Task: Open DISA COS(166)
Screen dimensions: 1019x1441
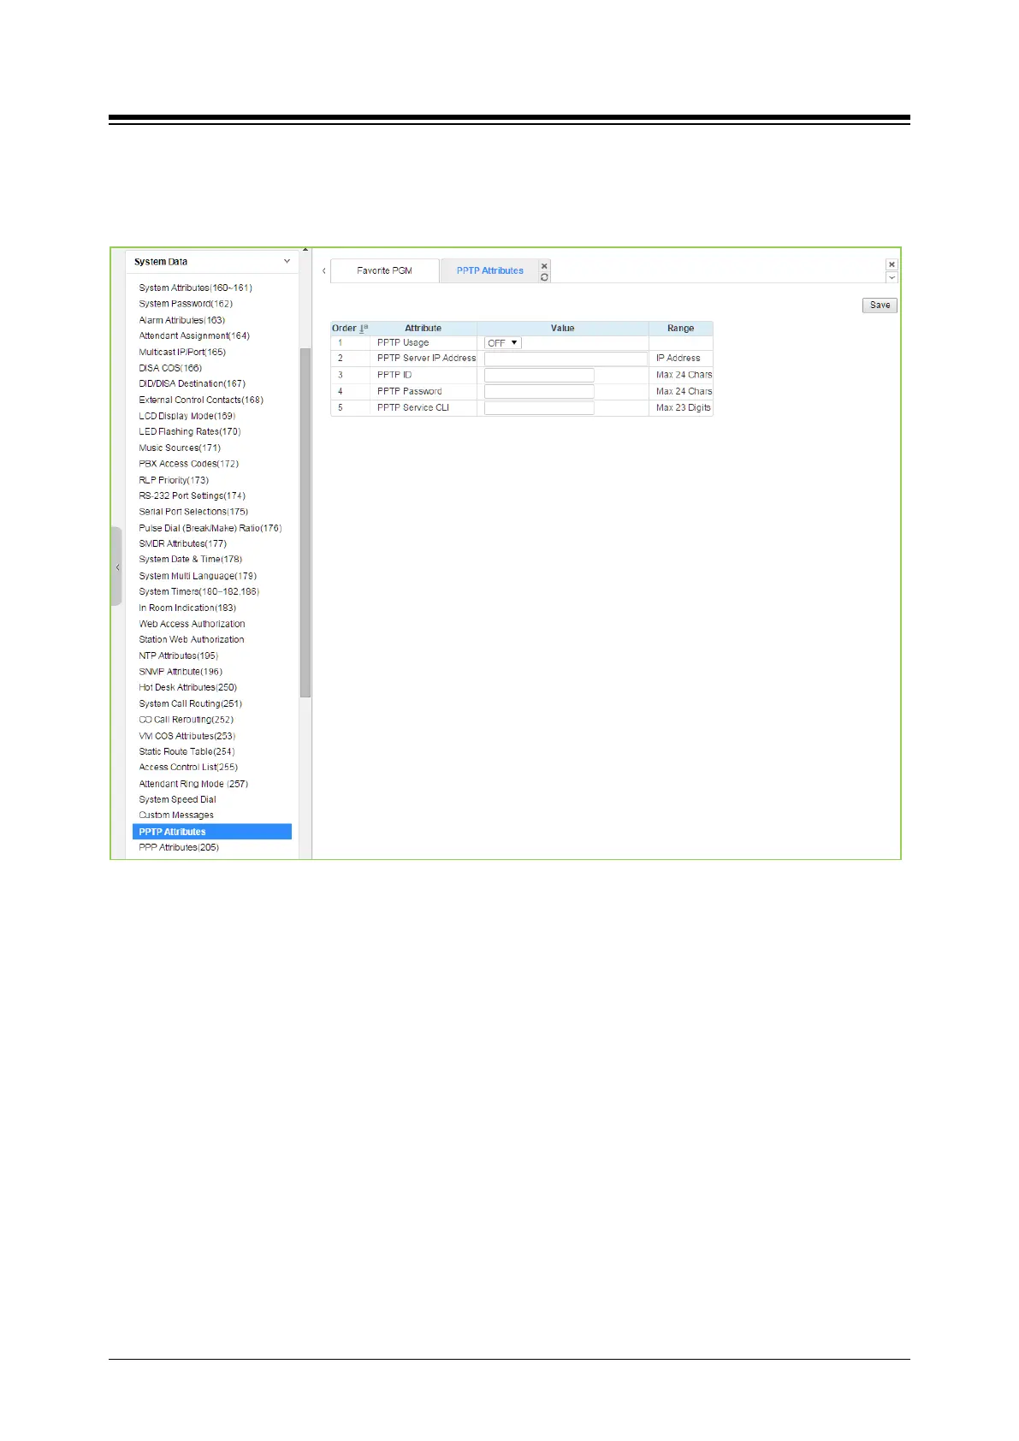Action: (x=170, y=368)
